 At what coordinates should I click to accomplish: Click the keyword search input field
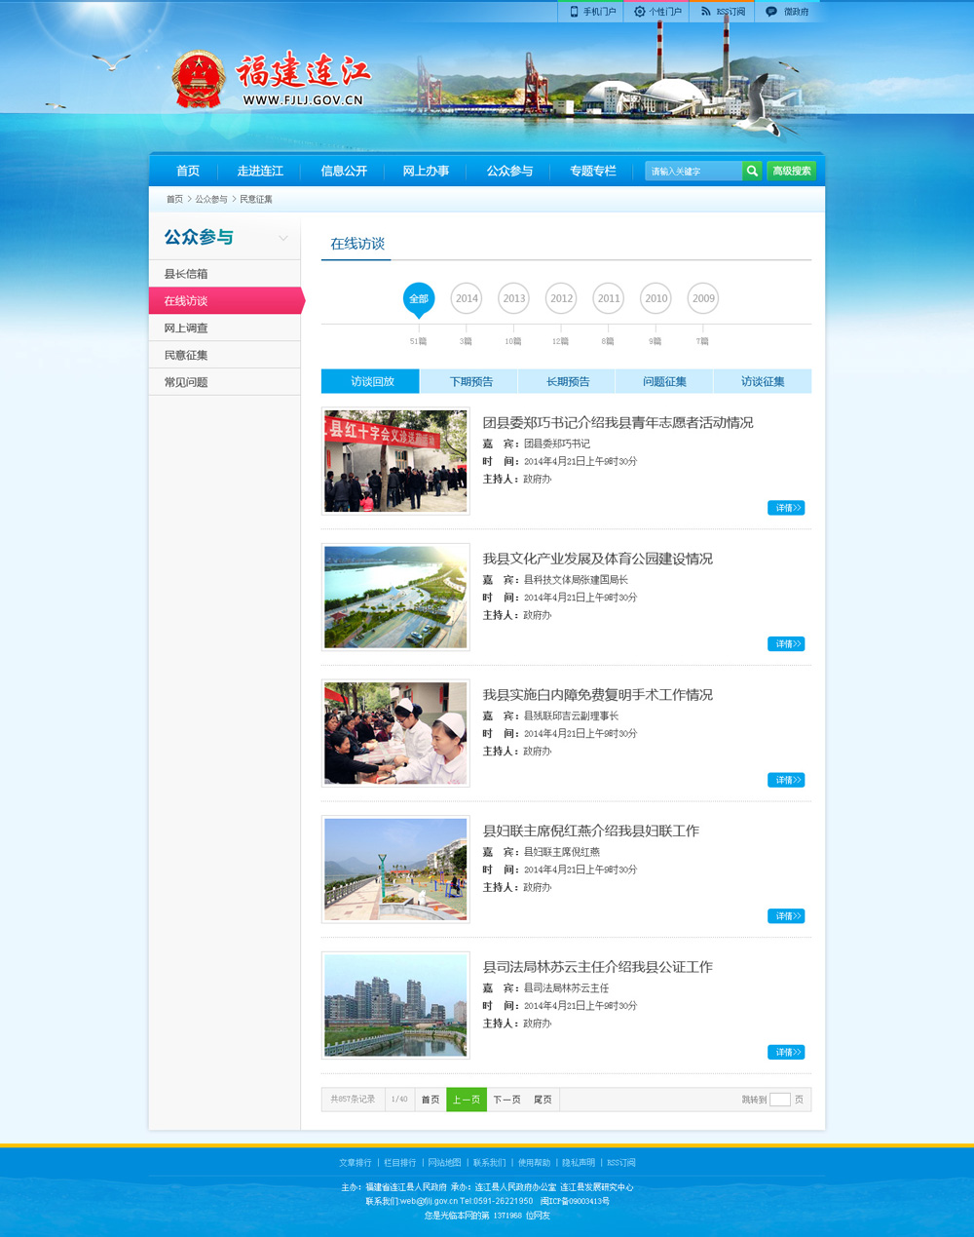[693, 171]
